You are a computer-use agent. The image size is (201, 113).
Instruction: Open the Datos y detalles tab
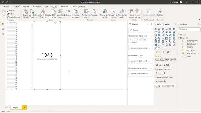click(79, 7)
